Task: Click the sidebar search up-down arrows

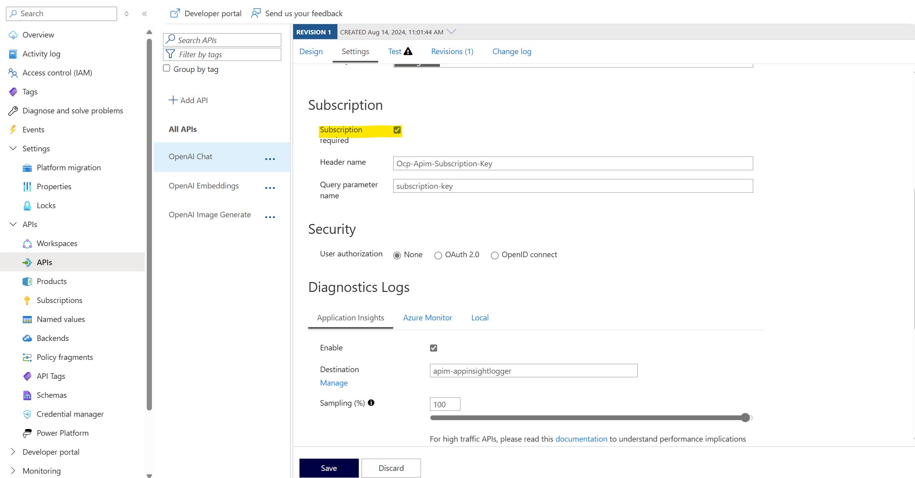Action: coord(127,14)
